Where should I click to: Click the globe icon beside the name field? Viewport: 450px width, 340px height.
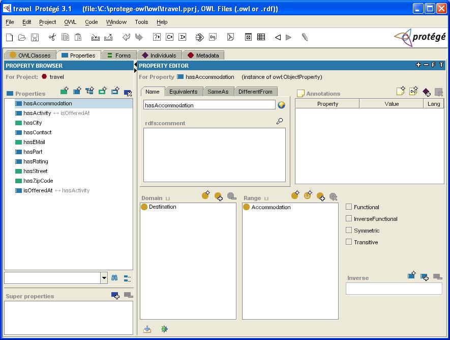282,105
